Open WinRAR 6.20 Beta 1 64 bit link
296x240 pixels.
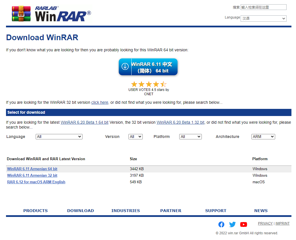tap(84, 122)
